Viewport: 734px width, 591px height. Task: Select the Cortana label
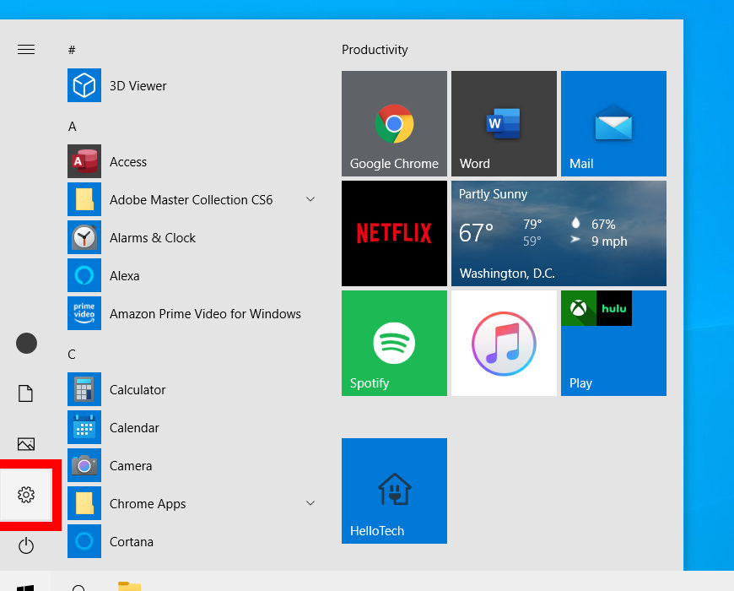(x=132, y=542)
